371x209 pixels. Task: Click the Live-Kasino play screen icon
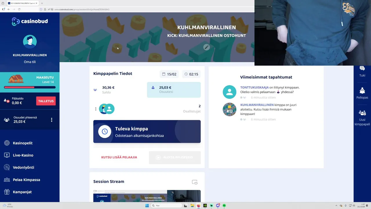[7, 155]
